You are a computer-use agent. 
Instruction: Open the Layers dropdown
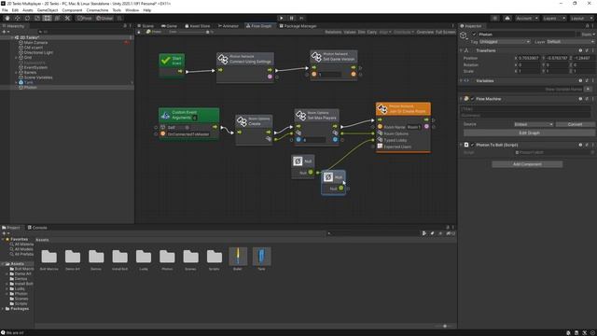(554, 19)
